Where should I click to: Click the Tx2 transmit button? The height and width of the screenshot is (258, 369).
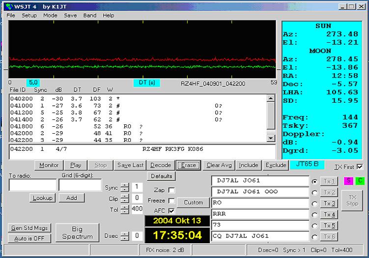coord(329,192)
